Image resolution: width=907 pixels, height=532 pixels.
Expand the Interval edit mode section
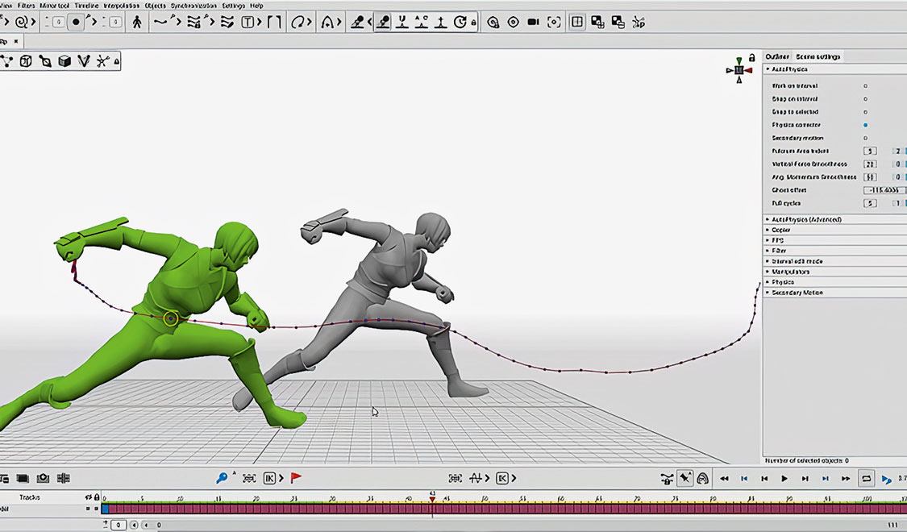[797, 261]
